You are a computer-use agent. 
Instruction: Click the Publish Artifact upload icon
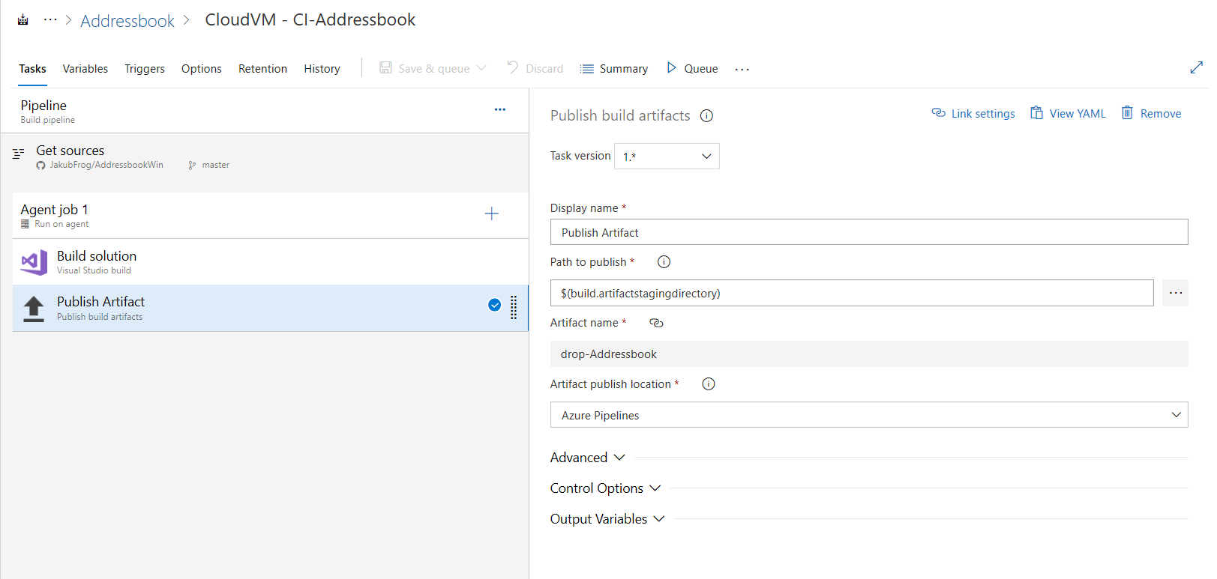coord(34,309)
